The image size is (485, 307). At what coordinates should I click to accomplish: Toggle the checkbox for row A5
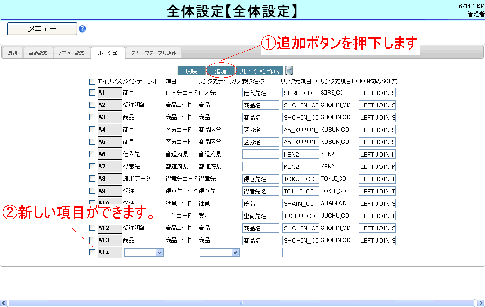pos(92,142)
